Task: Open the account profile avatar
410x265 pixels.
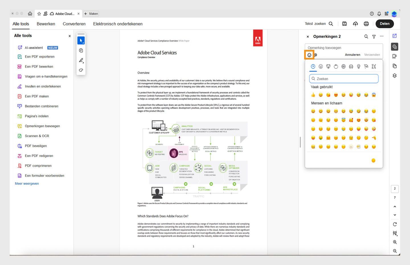Action: point(394,14)
